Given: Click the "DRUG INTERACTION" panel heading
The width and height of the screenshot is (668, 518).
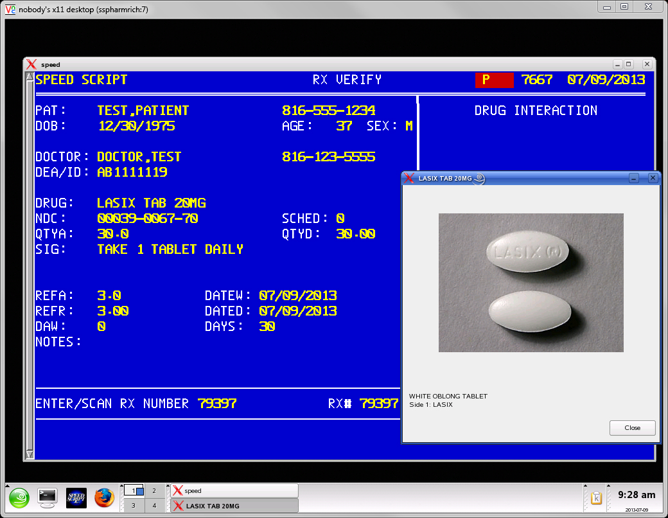Looking at the screenshot, I should (x=536, y=111).
